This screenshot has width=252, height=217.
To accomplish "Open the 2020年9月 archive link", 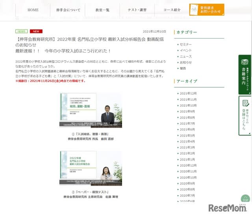I will tap(187, 183).
